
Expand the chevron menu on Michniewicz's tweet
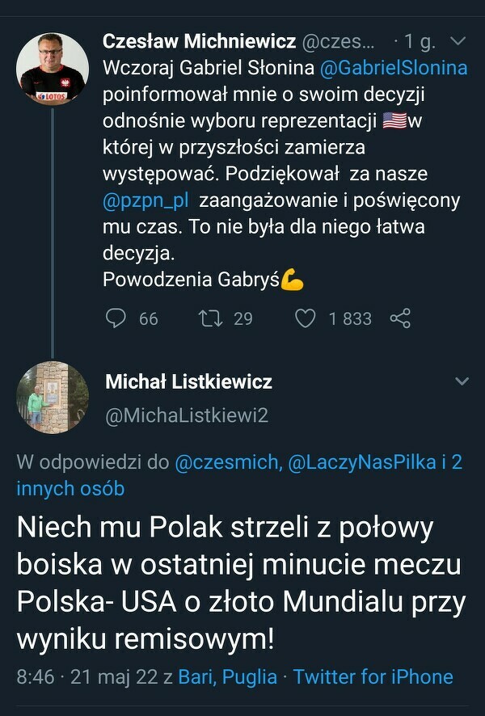tap(457, 40)
